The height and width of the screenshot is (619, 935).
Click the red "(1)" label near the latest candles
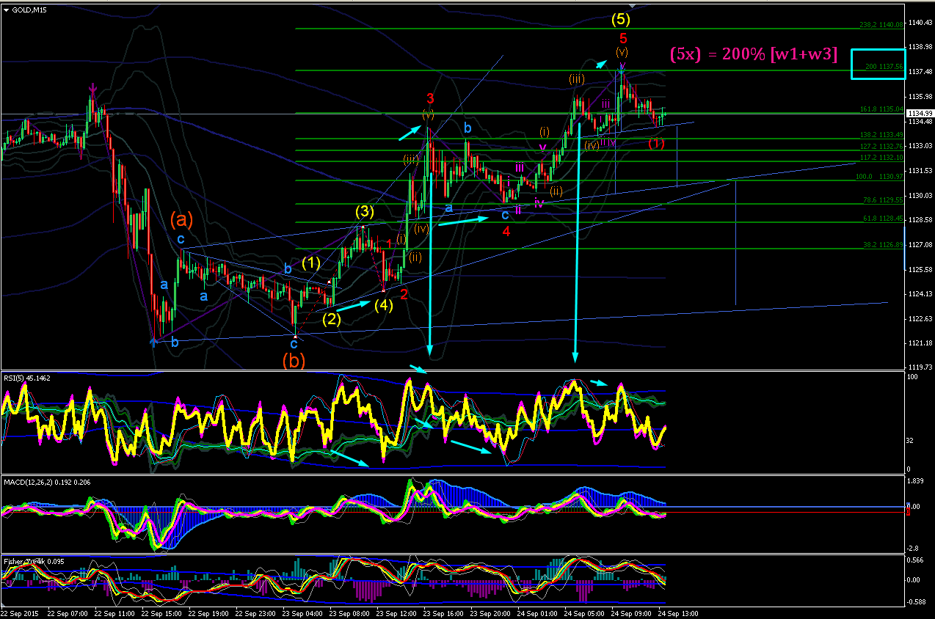[656, 144]
